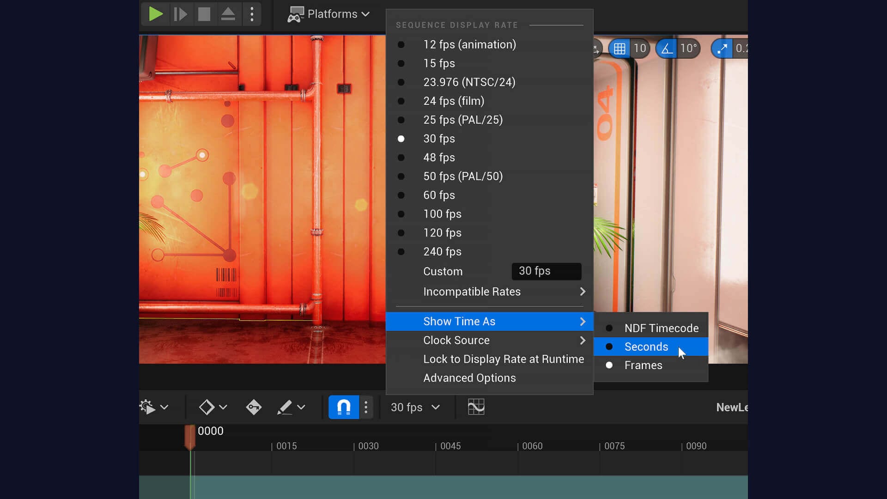Screen dimensions: 887x499
Task: Click the angle/rotation tool icon
Action: pos(667,48)
